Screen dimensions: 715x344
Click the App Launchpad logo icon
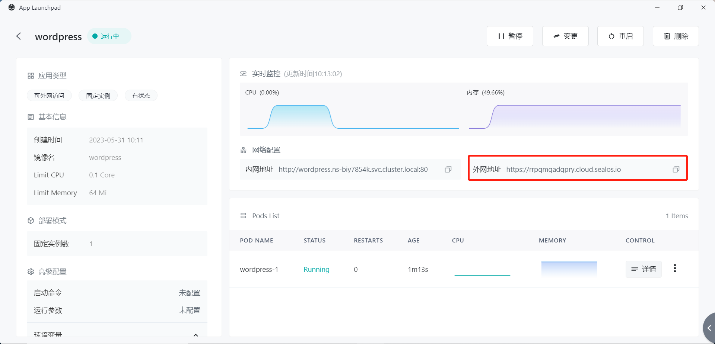pos(12,7)
